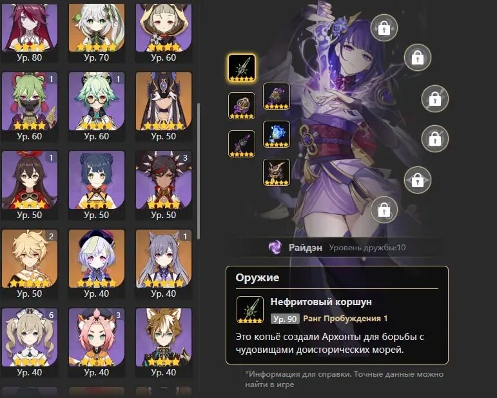The height and width of the screenshot is (398, 497).
Task: Click weapon icon in the Оружие panel
Action: pyautogui.click(x=250, y=310)
